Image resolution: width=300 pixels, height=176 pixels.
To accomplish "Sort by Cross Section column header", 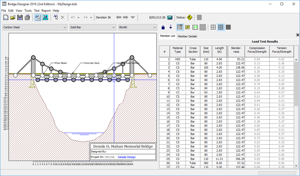I will pyautogui.click(x=193, y=51).
